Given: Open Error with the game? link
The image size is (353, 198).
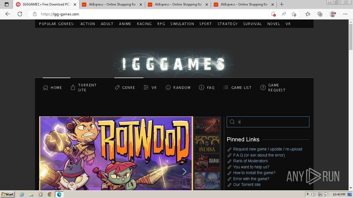Looking at the screenshot, I should point(251,179).
